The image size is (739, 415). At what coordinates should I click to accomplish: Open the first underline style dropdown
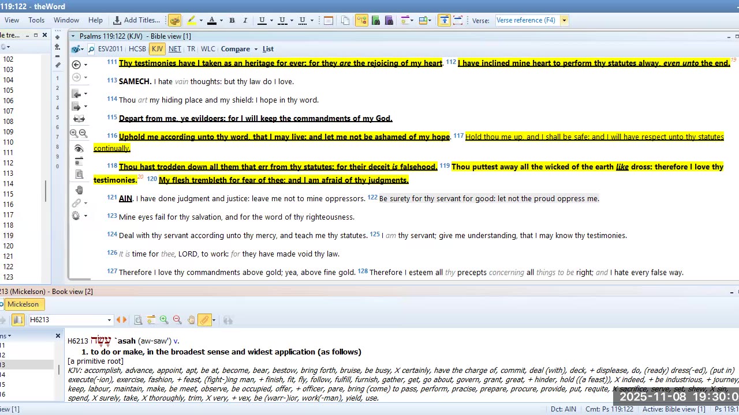(x=271, y=20)
